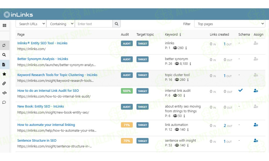Open the pages document icon in sidebar
Image resolution: width=269 pixels, height=161 pixels.
4,64
